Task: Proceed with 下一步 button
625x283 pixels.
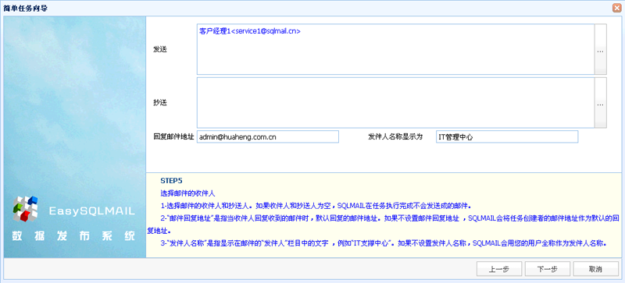Action: [548, 269]
